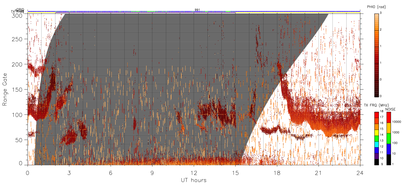The height and width of the screenshot is (187, 405).
Task: Click the UT hours x-axis title
Action: coord(194,180)
